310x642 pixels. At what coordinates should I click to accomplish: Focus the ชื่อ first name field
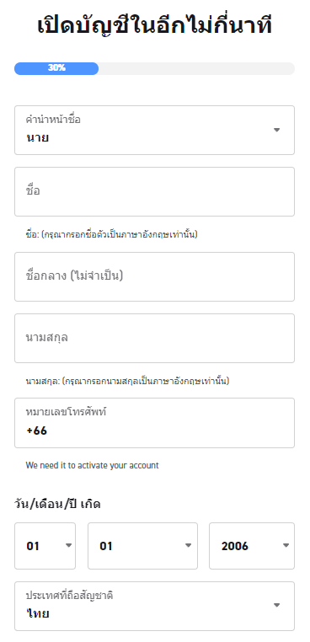pyautogui.click(x=154, y=191)
